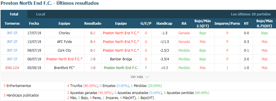Click the 3-0 result for Brentford match
This screenshot has height=101, width=276.
coord(93,68)
